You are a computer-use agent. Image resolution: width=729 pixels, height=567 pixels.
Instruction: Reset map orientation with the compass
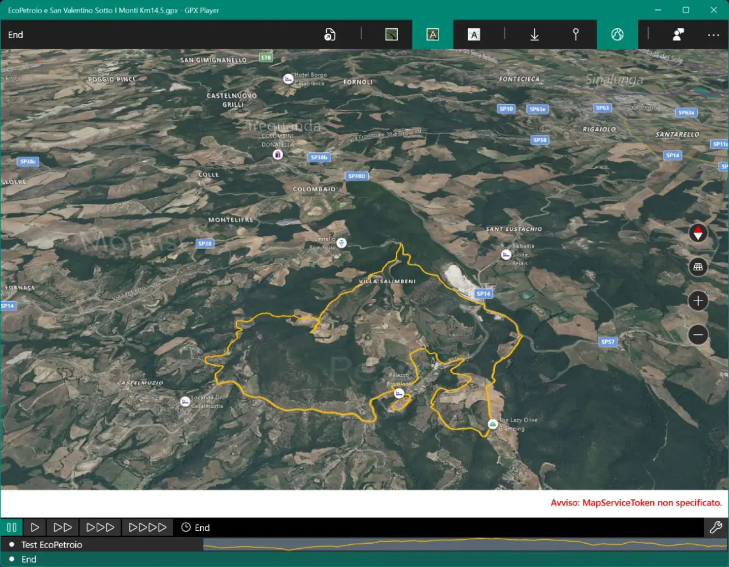[698, 234]
